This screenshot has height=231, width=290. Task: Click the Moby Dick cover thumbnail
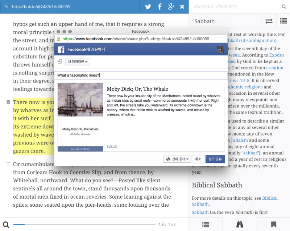click(x=80, y=117)
